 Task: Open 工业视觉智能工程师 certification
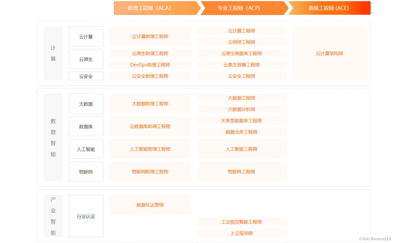[x=242, y=222]
